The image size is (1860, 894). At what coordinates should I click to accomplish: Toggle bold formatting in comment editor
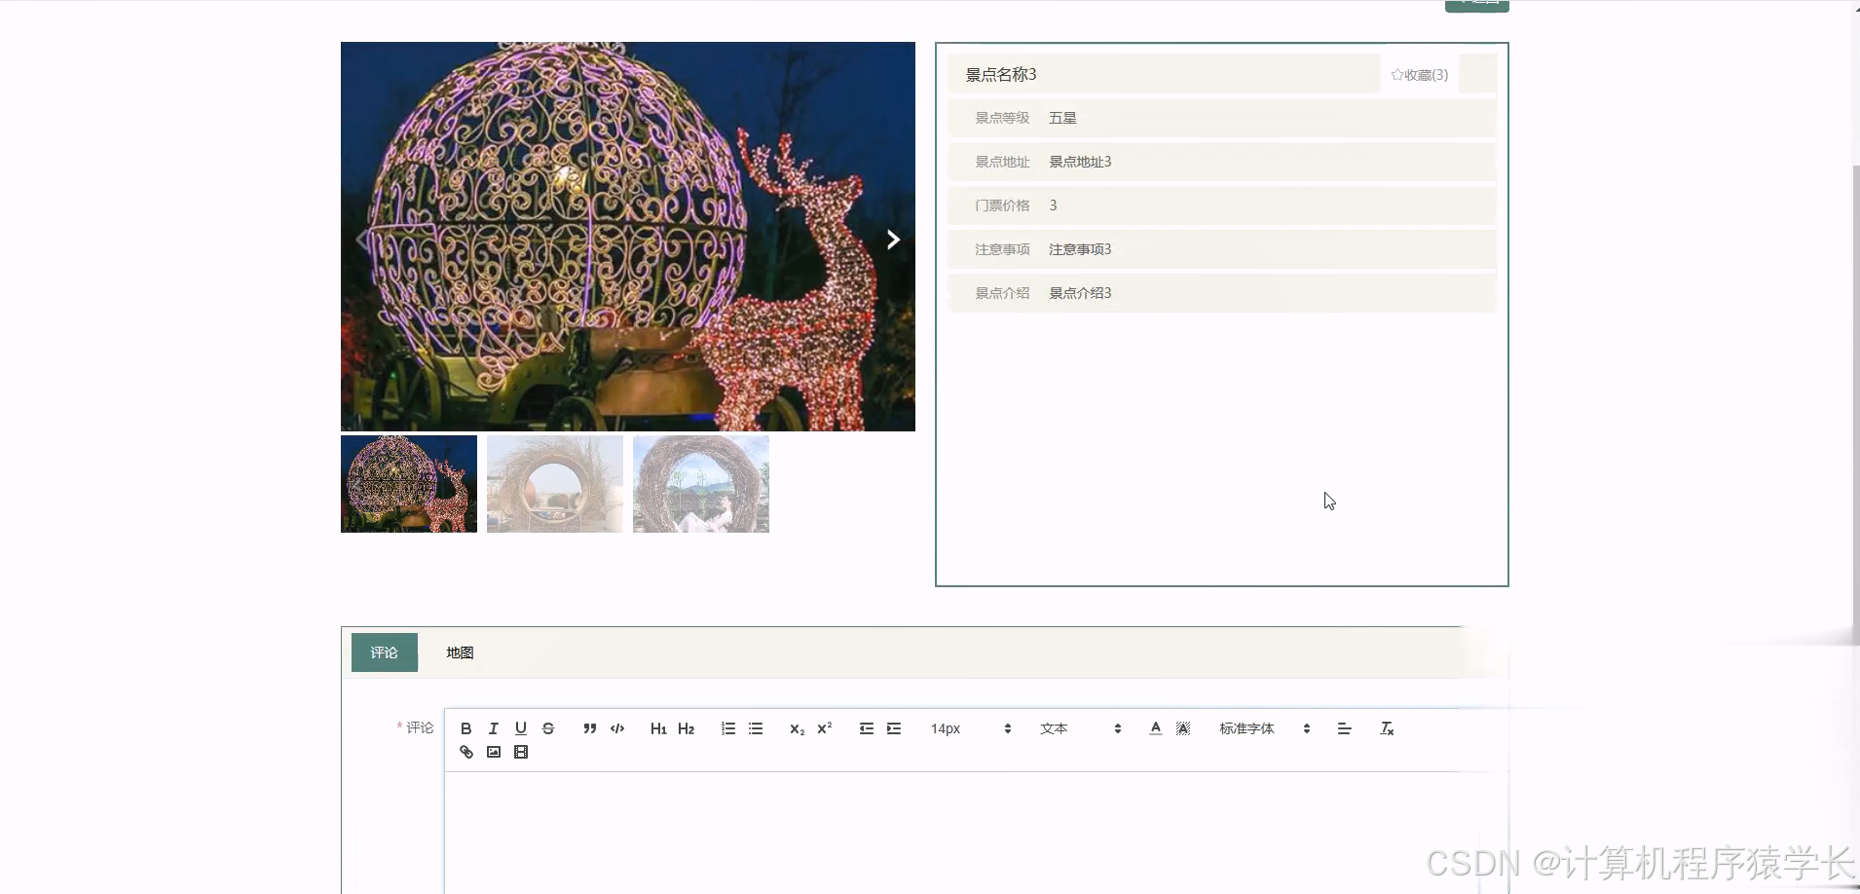click(x=465, y=728)
